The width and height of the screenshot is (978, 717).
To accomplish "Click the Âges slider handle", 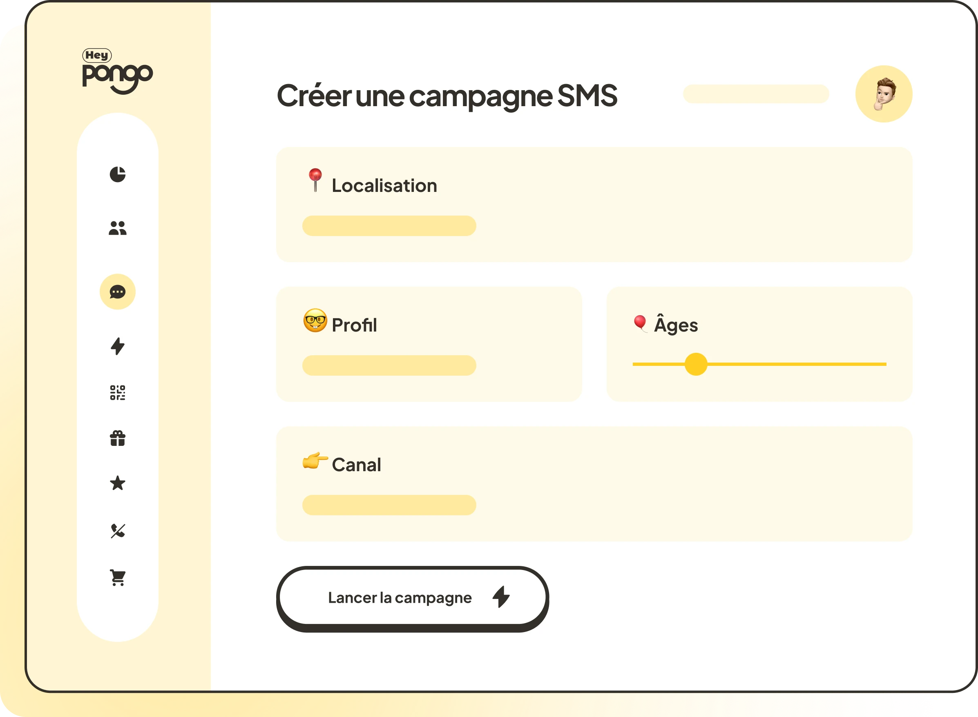I will 696,365.
